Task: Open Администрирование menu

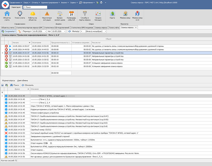Action: click(x=51, y=3)
